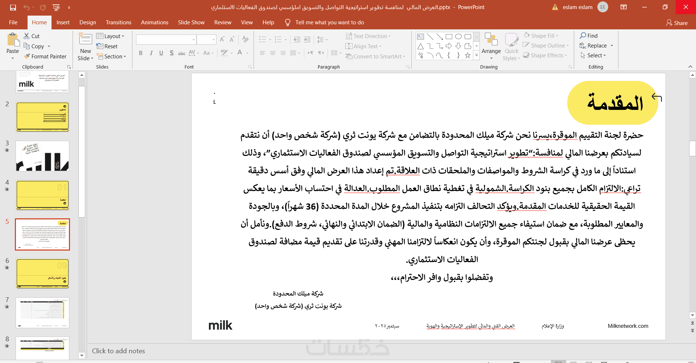
Task: Select the Oval shape
Action: pyautogui.click(x=458, y=37)
